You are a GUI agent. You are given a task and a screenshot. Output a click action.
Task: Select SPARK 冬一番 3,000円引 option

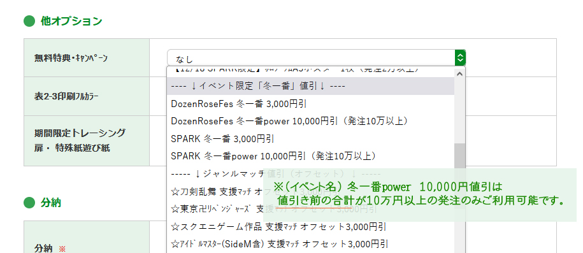310,138
